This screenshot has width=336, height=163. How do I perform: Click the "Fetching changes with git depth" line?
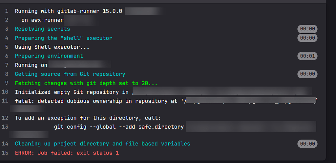(x=86, y=83)
